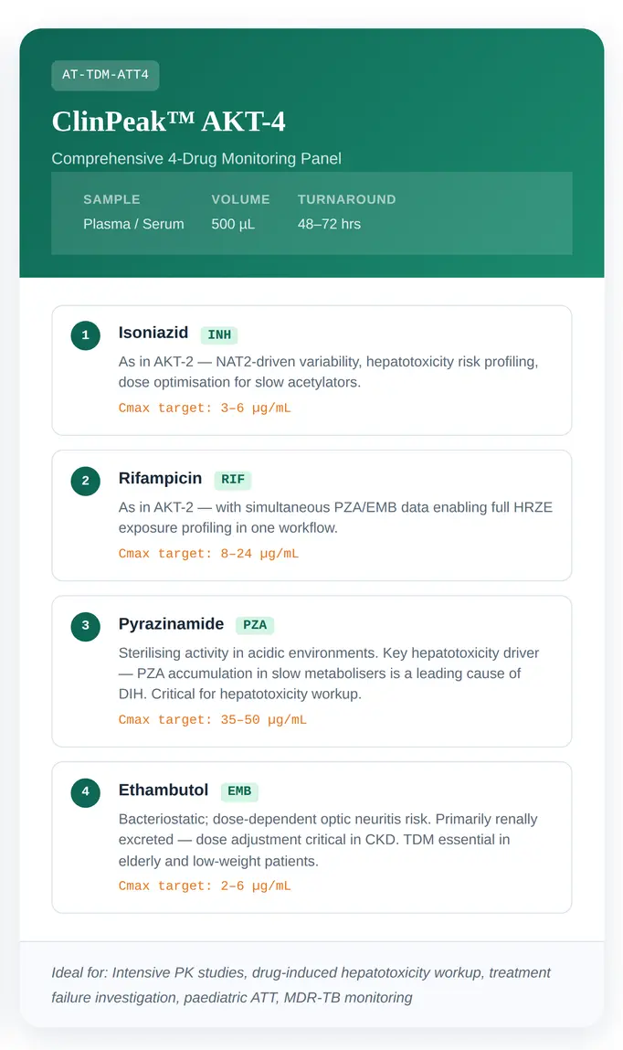This screenshot has width=623, height=1050.
Task: Select the Isoniazid drug heading
Action: [x=153, y=334]
